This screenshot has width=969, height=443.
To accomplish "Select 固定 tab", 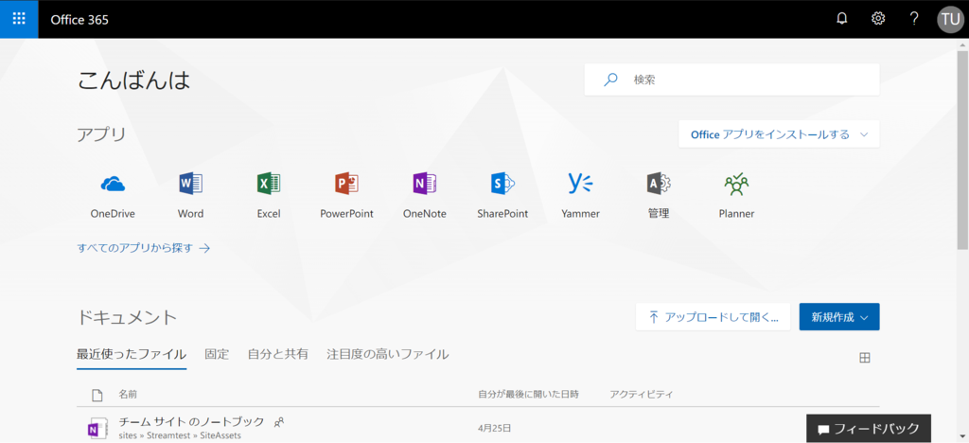I will [217, 355].
